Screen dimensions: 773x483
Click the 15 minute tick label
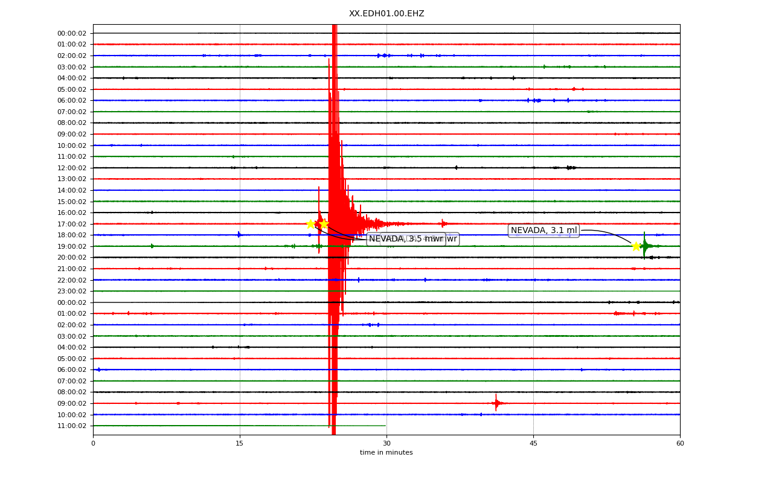(x=240, y=444)
